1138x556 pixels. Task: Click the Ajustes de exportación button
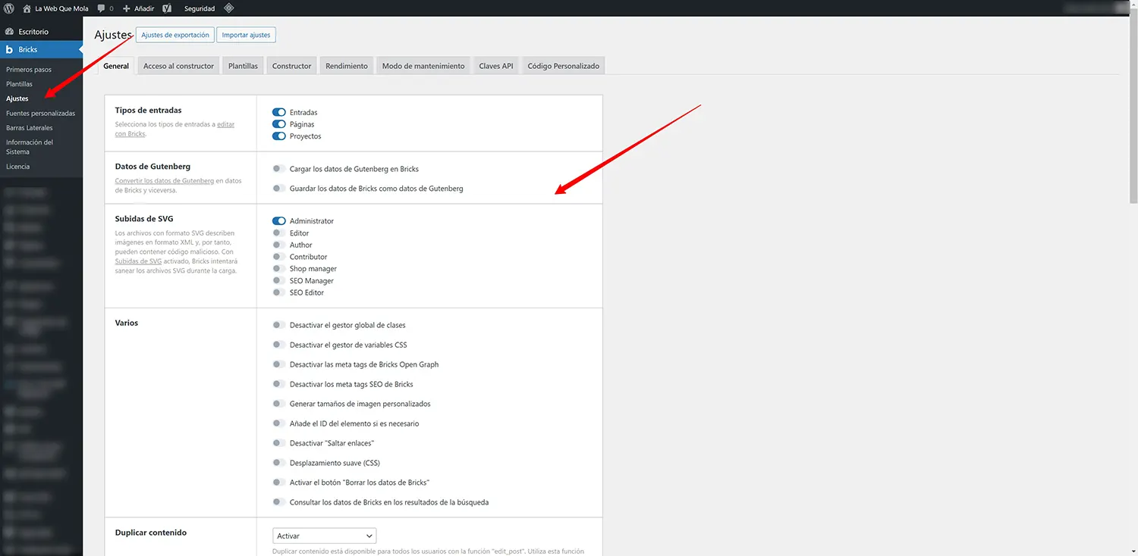(174, 35)
